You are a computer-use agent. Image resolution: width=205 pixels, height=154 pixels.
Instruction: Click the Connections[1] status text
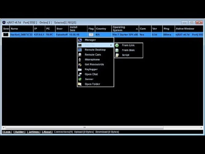pos(63,132)
